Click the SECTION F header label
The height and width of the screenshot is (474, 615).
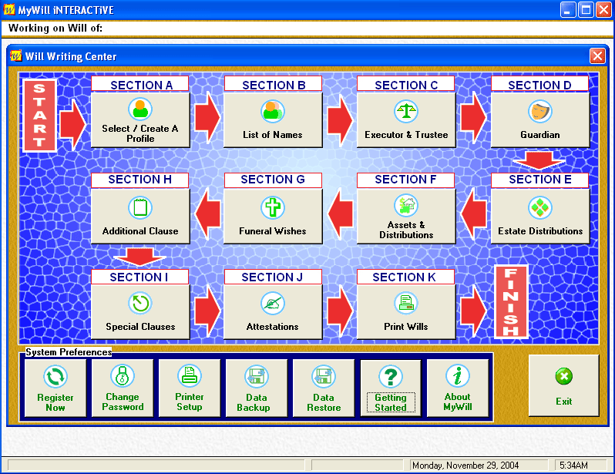point(406,180)
